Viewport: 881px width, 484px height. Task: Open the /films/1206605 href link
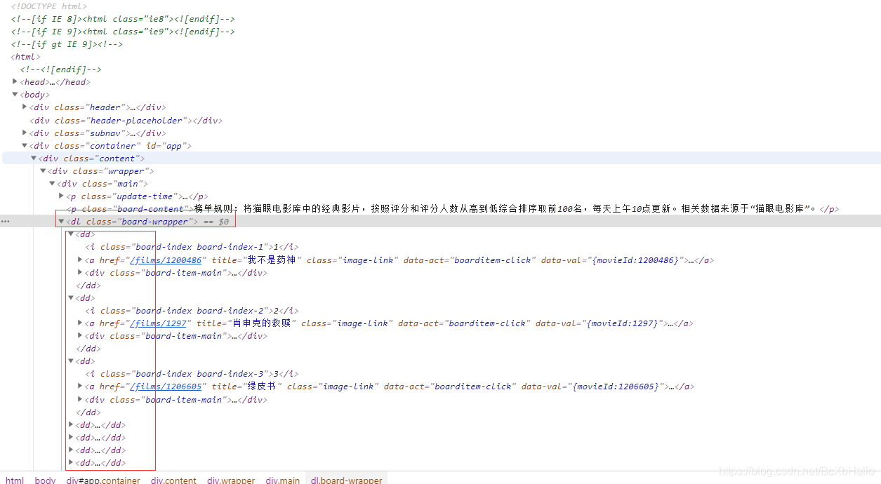pos(166,386)
